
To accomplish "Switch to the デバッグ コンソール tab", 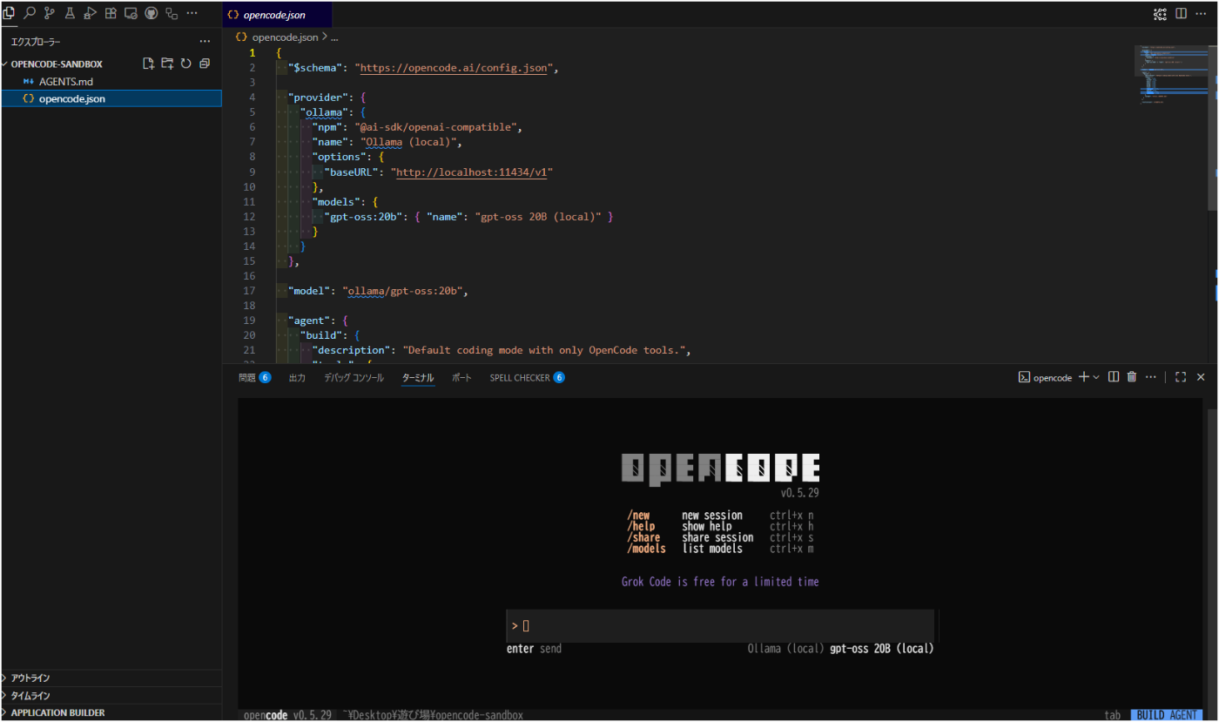I will [x=354, y=377].
